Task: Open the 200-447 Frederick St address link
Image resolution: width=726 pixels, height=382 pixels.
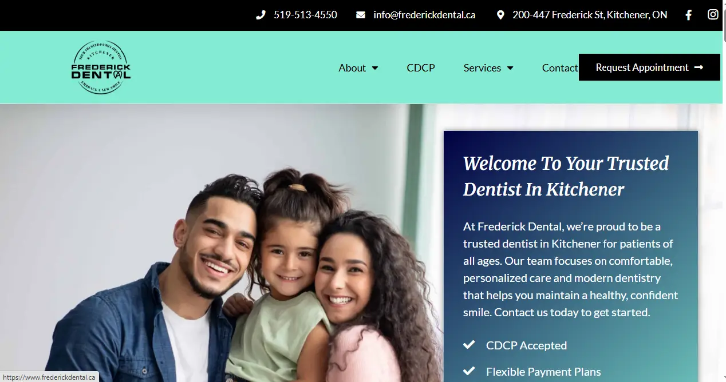Action: (590, 15)
